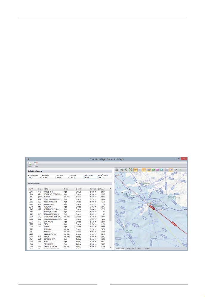Click the Aircraft Weight field
The height and width of the screenshot is (297, 205).
point(105,178)
